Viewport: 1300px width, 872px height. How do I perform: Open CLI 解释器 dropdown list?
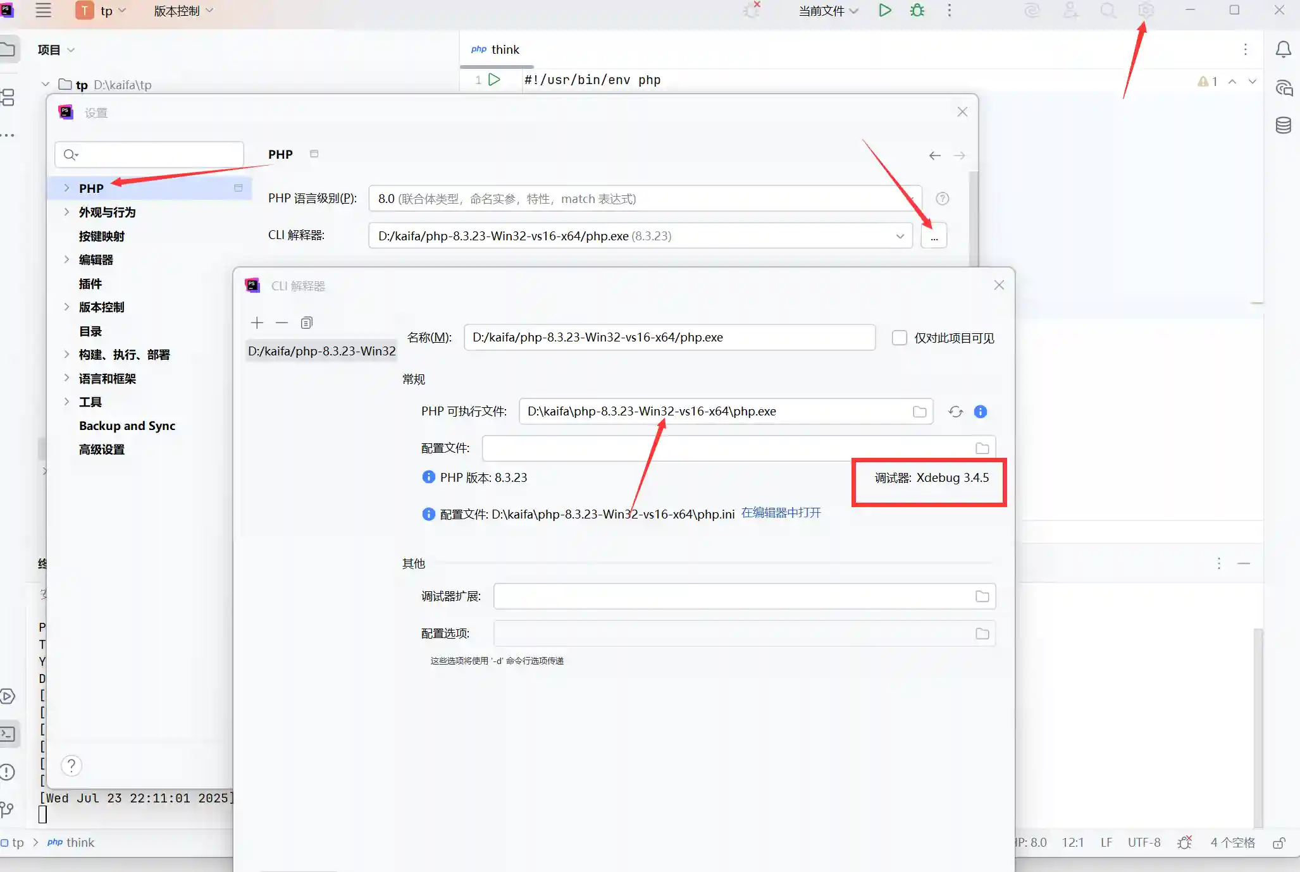900,236
